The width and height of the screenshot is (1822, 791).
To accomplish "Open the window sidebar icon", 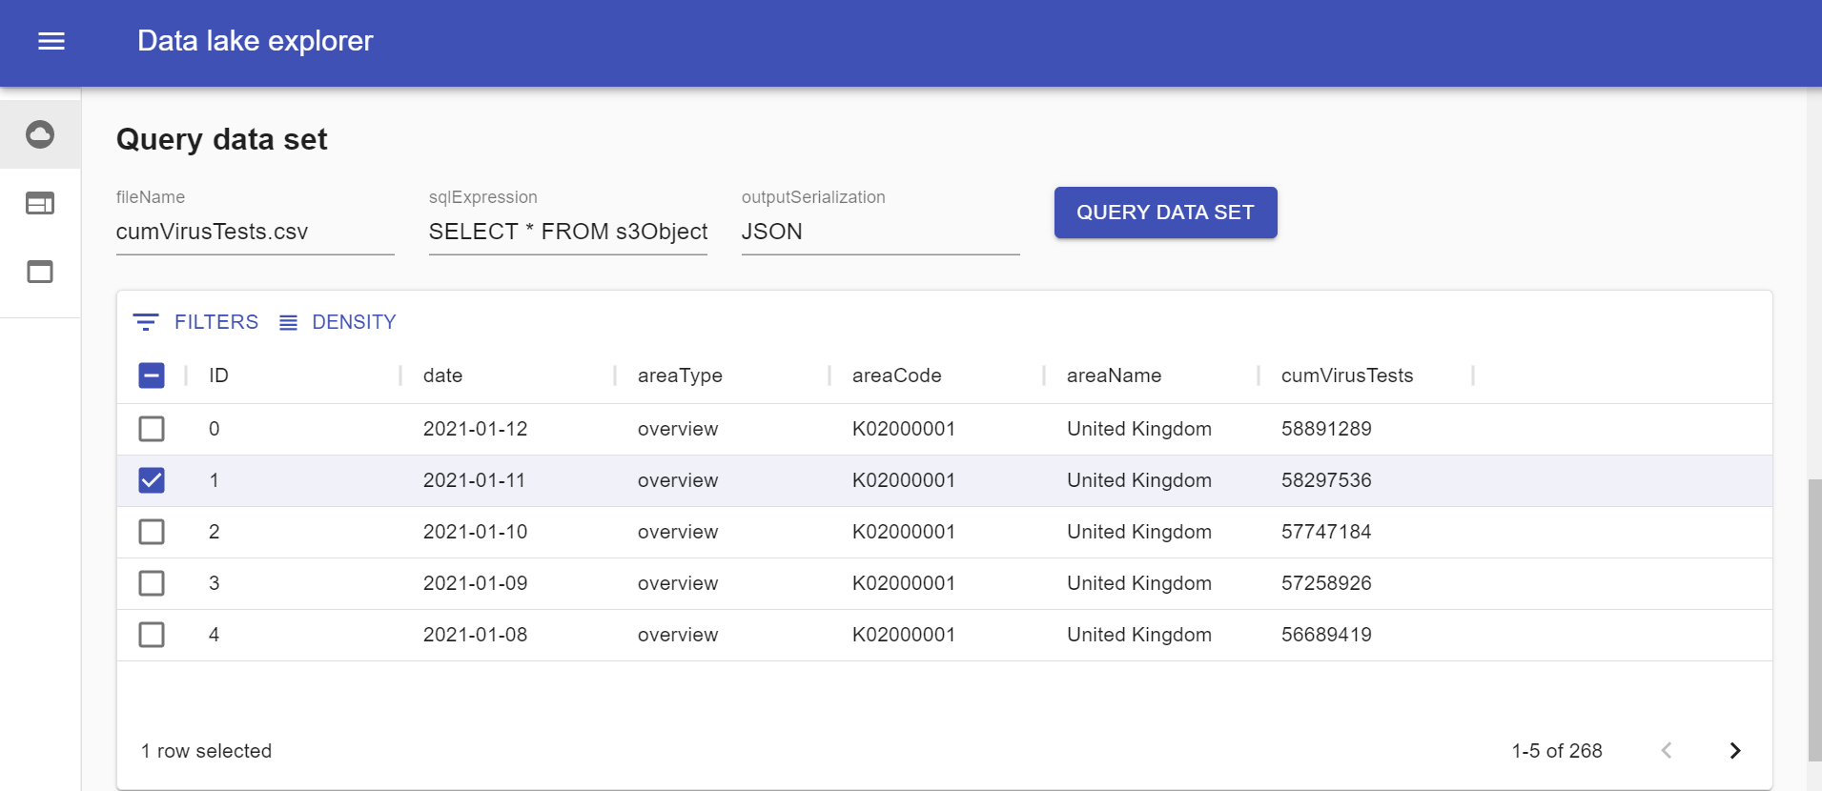I will pyautogui.click(x=40, y=272).
